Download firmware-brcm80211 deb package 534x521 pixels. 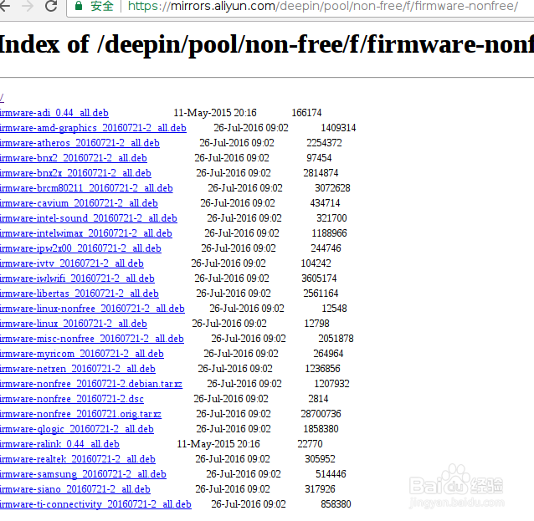coord(86,188)
